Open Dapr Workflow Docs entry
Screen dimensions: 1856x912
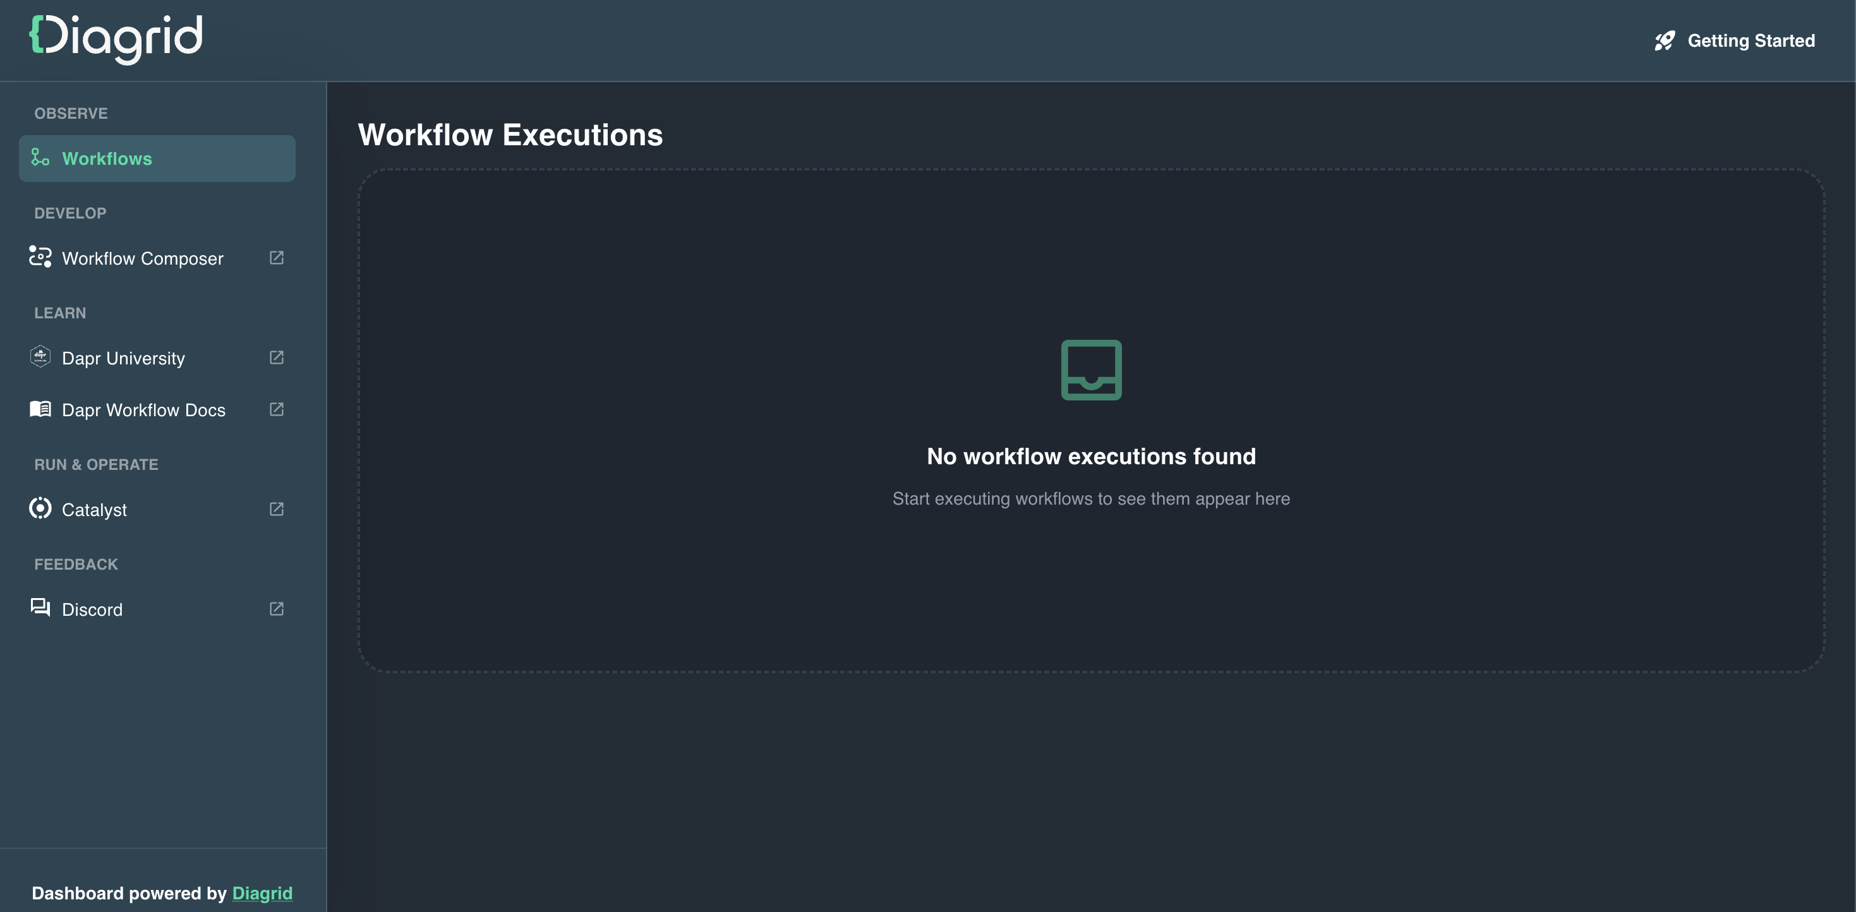143,410
